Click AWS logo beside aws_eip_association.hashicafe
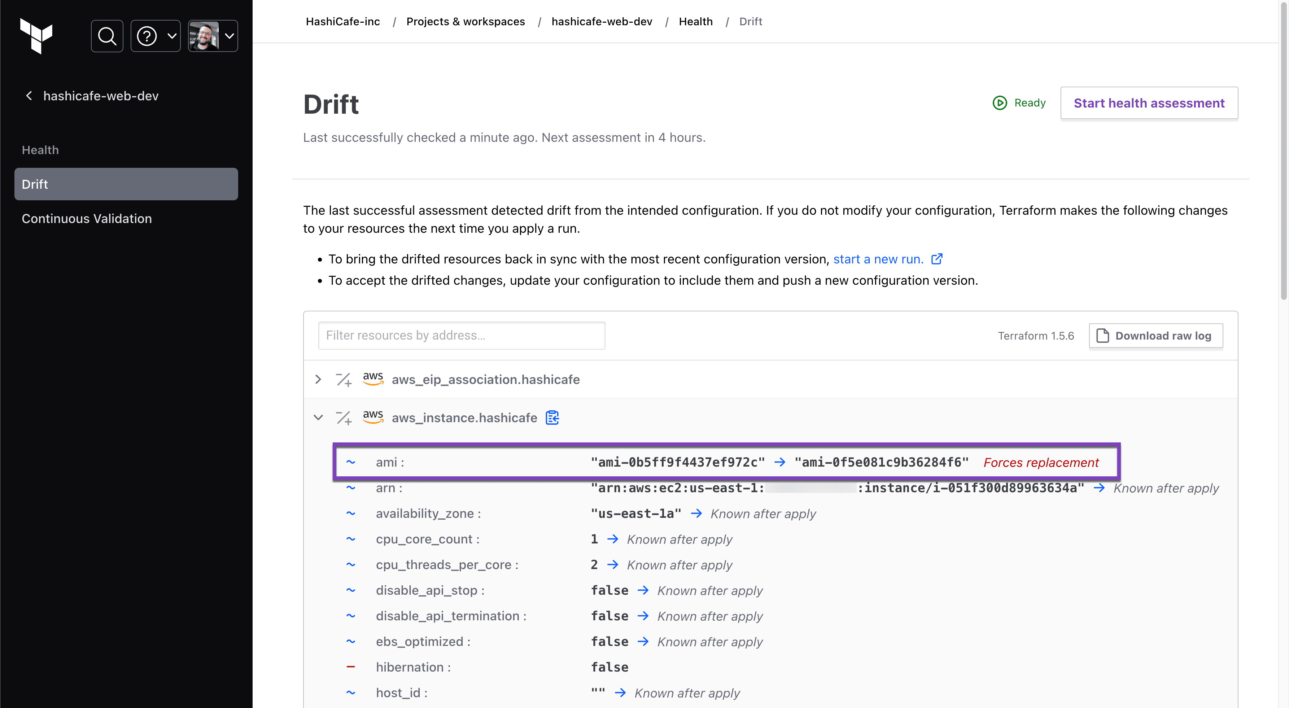 (x=373, y=379)
